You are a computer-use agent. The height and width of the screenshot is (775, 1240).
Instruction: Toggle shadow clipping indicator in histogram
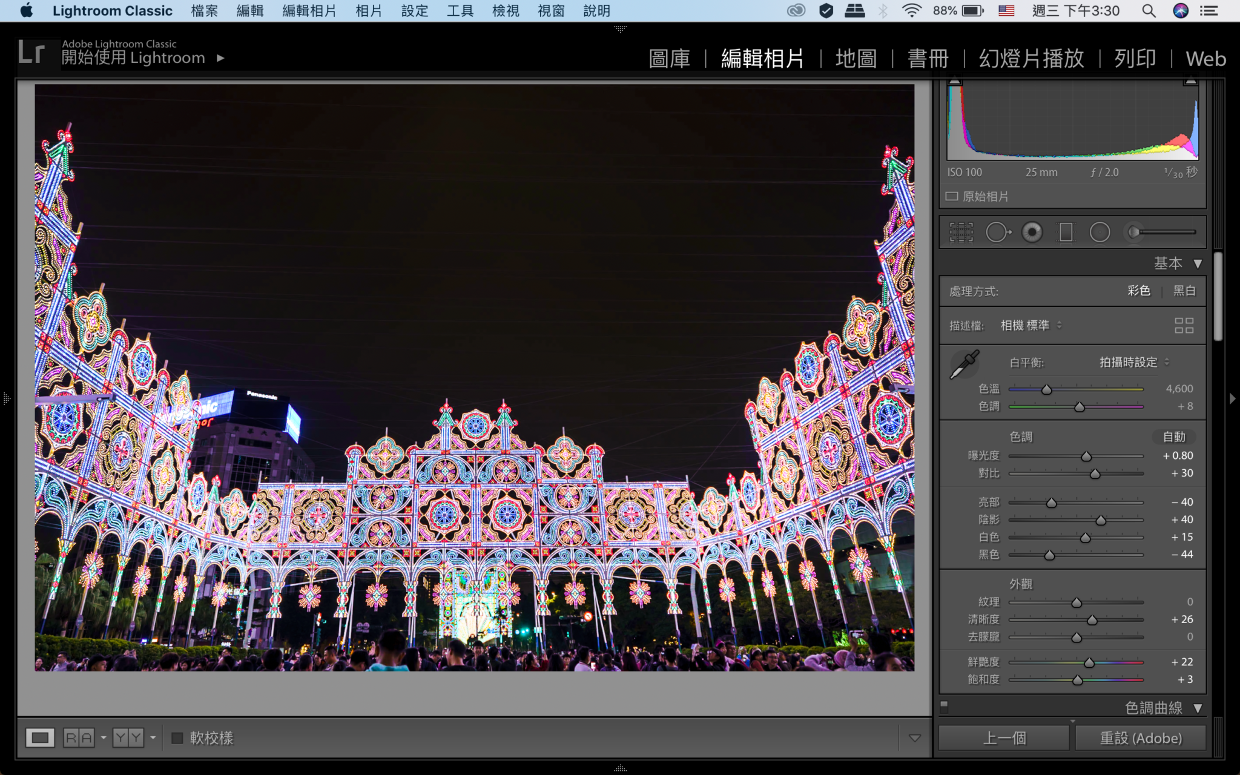pyautogui.click(x=955, y=81)
